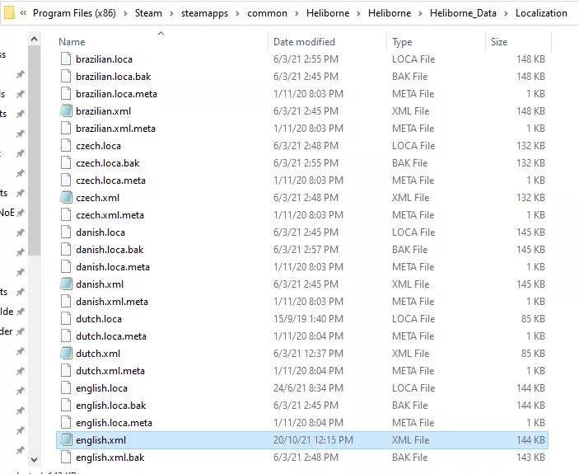Click navigation pane scroll up arrow
The image size is (579, 474).
[34, 39]
